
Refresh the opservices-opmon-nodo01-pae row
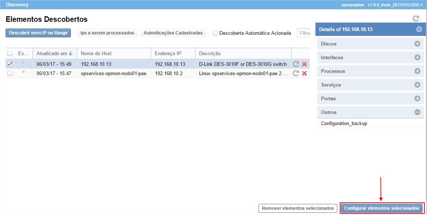296,73
